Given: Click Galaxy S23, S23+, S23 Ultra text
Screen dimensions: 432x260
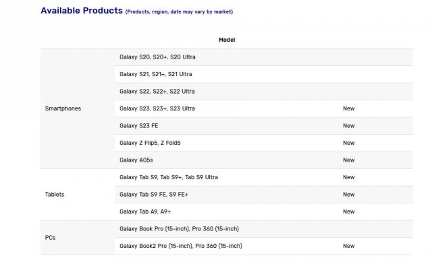Looking at the screenshot, I should click(157, 108).
